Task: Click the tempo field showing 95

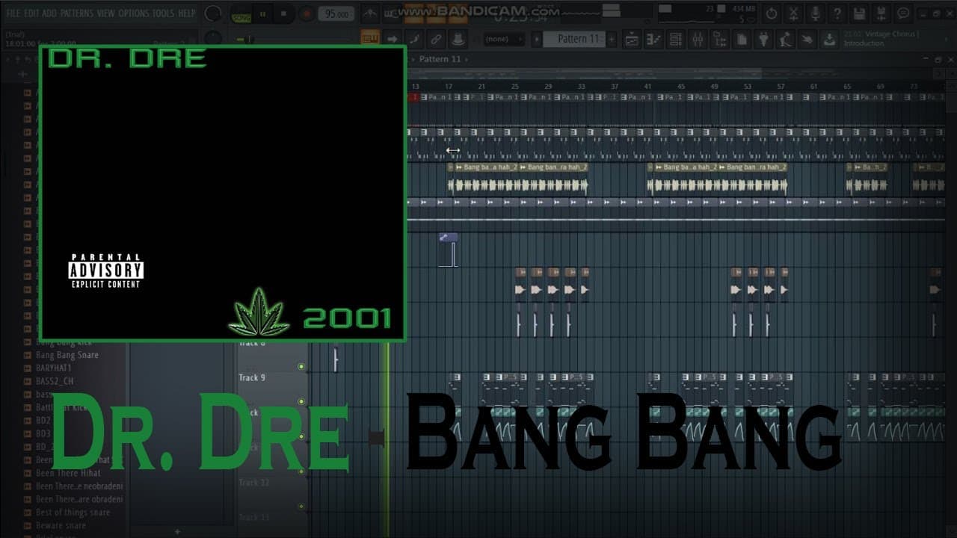Action: coord(336,14)
